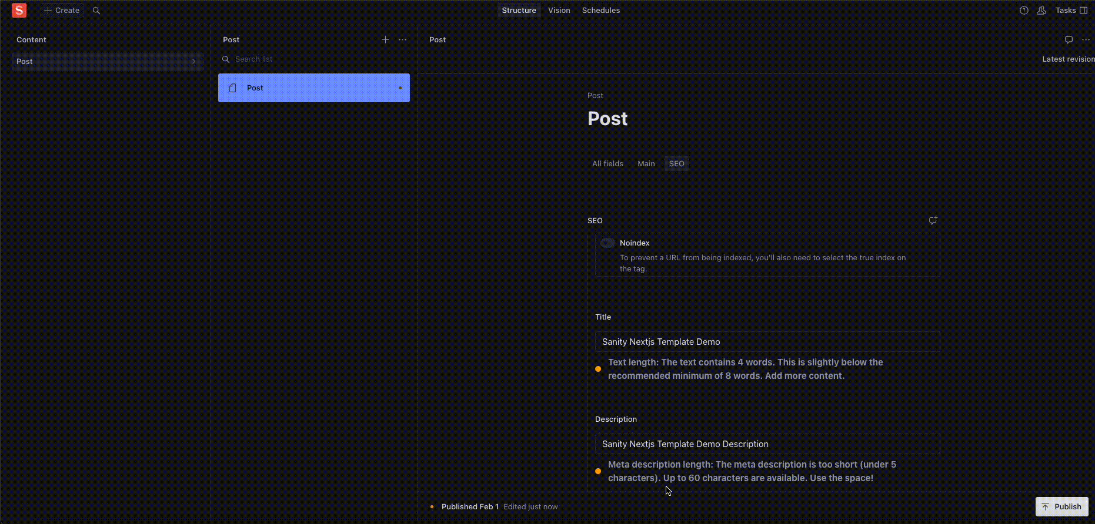This screenshot has height=524, width=1095.
Task: Toggle the Noindex switch
Action: click(x=607, y=243)
